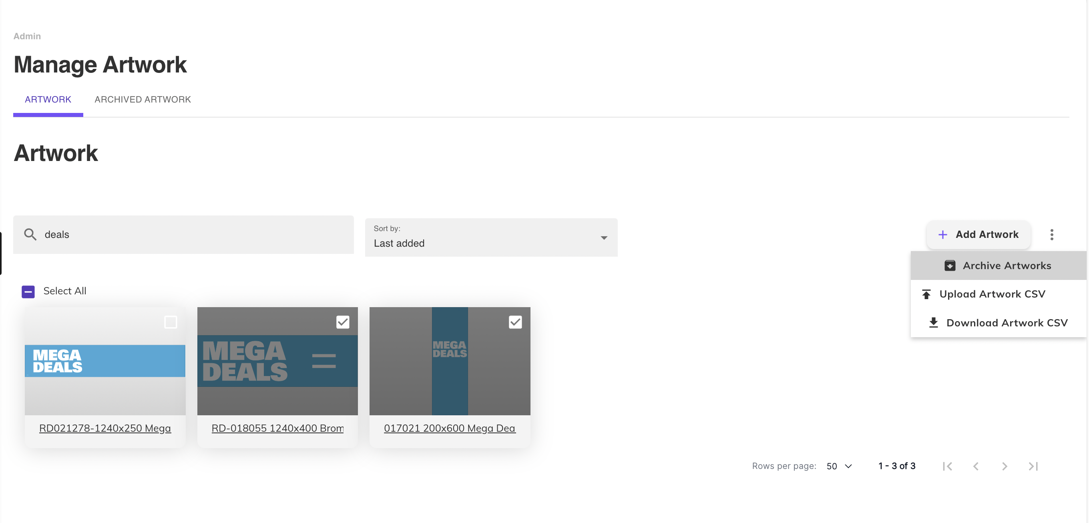Open the RD021278-1240x250 Mega artwork link
Image resolution: width=1089 pixels, height=523 pixels.
(x=105, y=428)
